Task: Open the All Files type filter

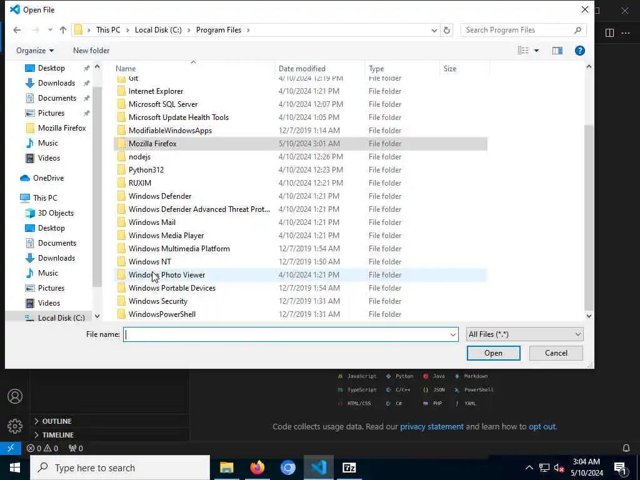Action: (x=524, y=334)
